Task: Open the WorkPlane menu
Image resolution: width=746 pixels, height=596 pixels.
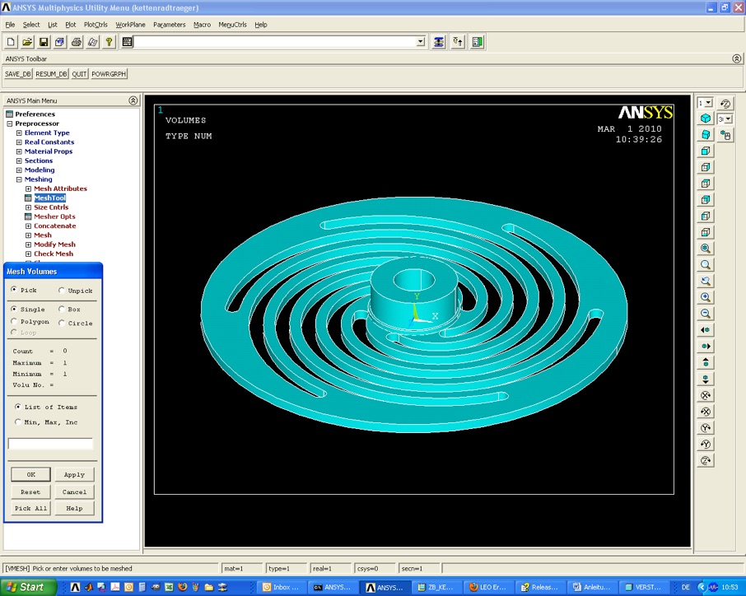Action: tap(130, 25)
